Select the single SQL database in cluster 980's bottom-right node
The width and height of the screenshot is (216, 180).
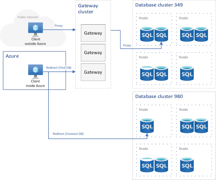click(187, 164)
